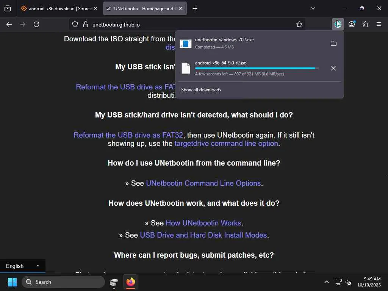
Task: Click Show all downloads
Action: tap(201, 90)
